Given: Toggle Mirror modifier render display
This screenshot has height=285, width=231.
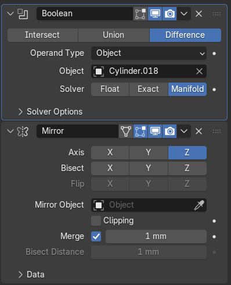Looking at the screenshot, I should point(169,131).
